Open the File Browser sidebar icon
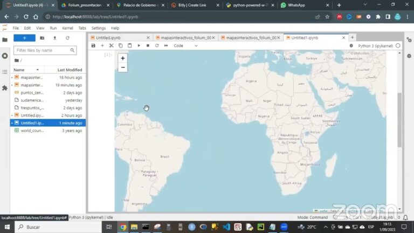This screenshot has height=233, width=414. pyautogui.click(x=5, y=40)
